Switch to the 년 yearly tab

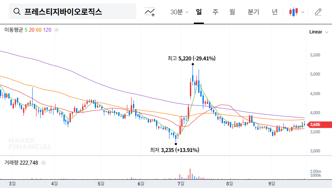[275, 12]
